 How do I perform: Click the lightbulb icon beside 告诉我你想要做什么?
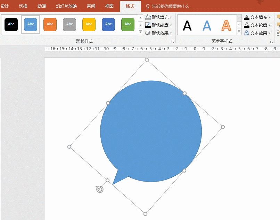[148, 7]
